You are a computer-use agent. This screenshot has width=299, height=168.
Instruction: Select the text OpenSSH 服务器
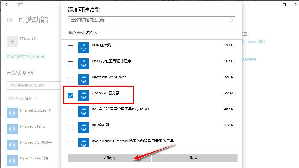click(x=106, y=93)
